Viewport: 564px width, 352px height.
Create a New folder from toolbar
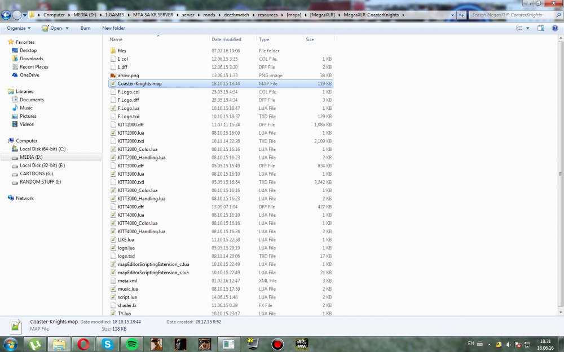[x=113, y=28]
